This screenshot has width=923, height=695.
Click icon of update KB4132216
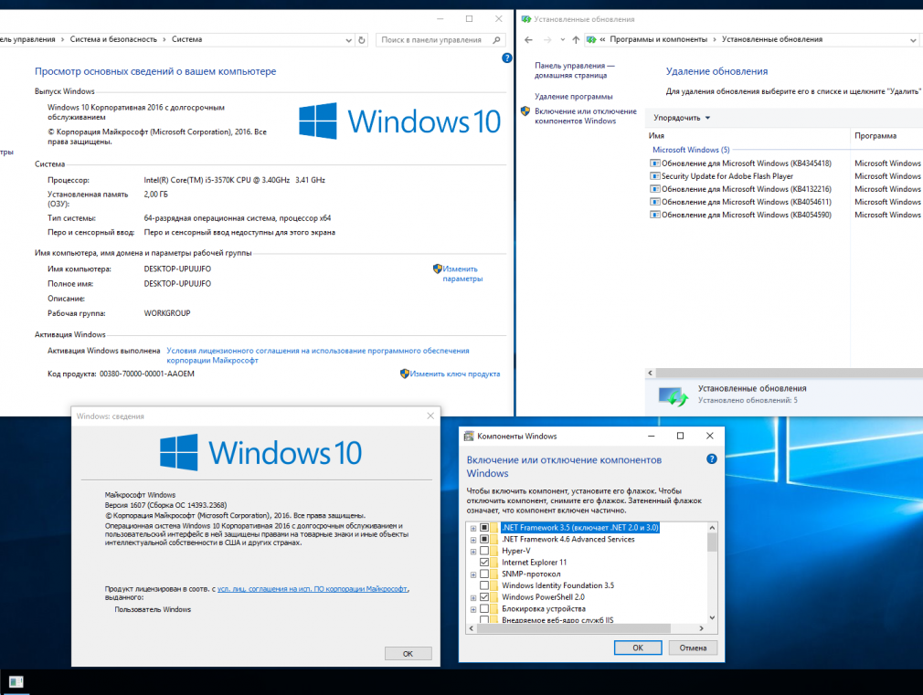[654, 189]
